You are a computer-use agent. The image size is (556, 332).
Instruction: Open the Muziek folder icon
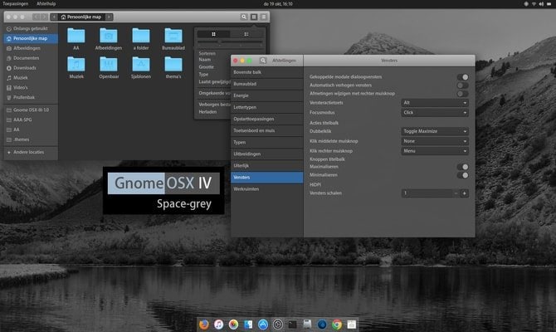[x=76, y=64]
